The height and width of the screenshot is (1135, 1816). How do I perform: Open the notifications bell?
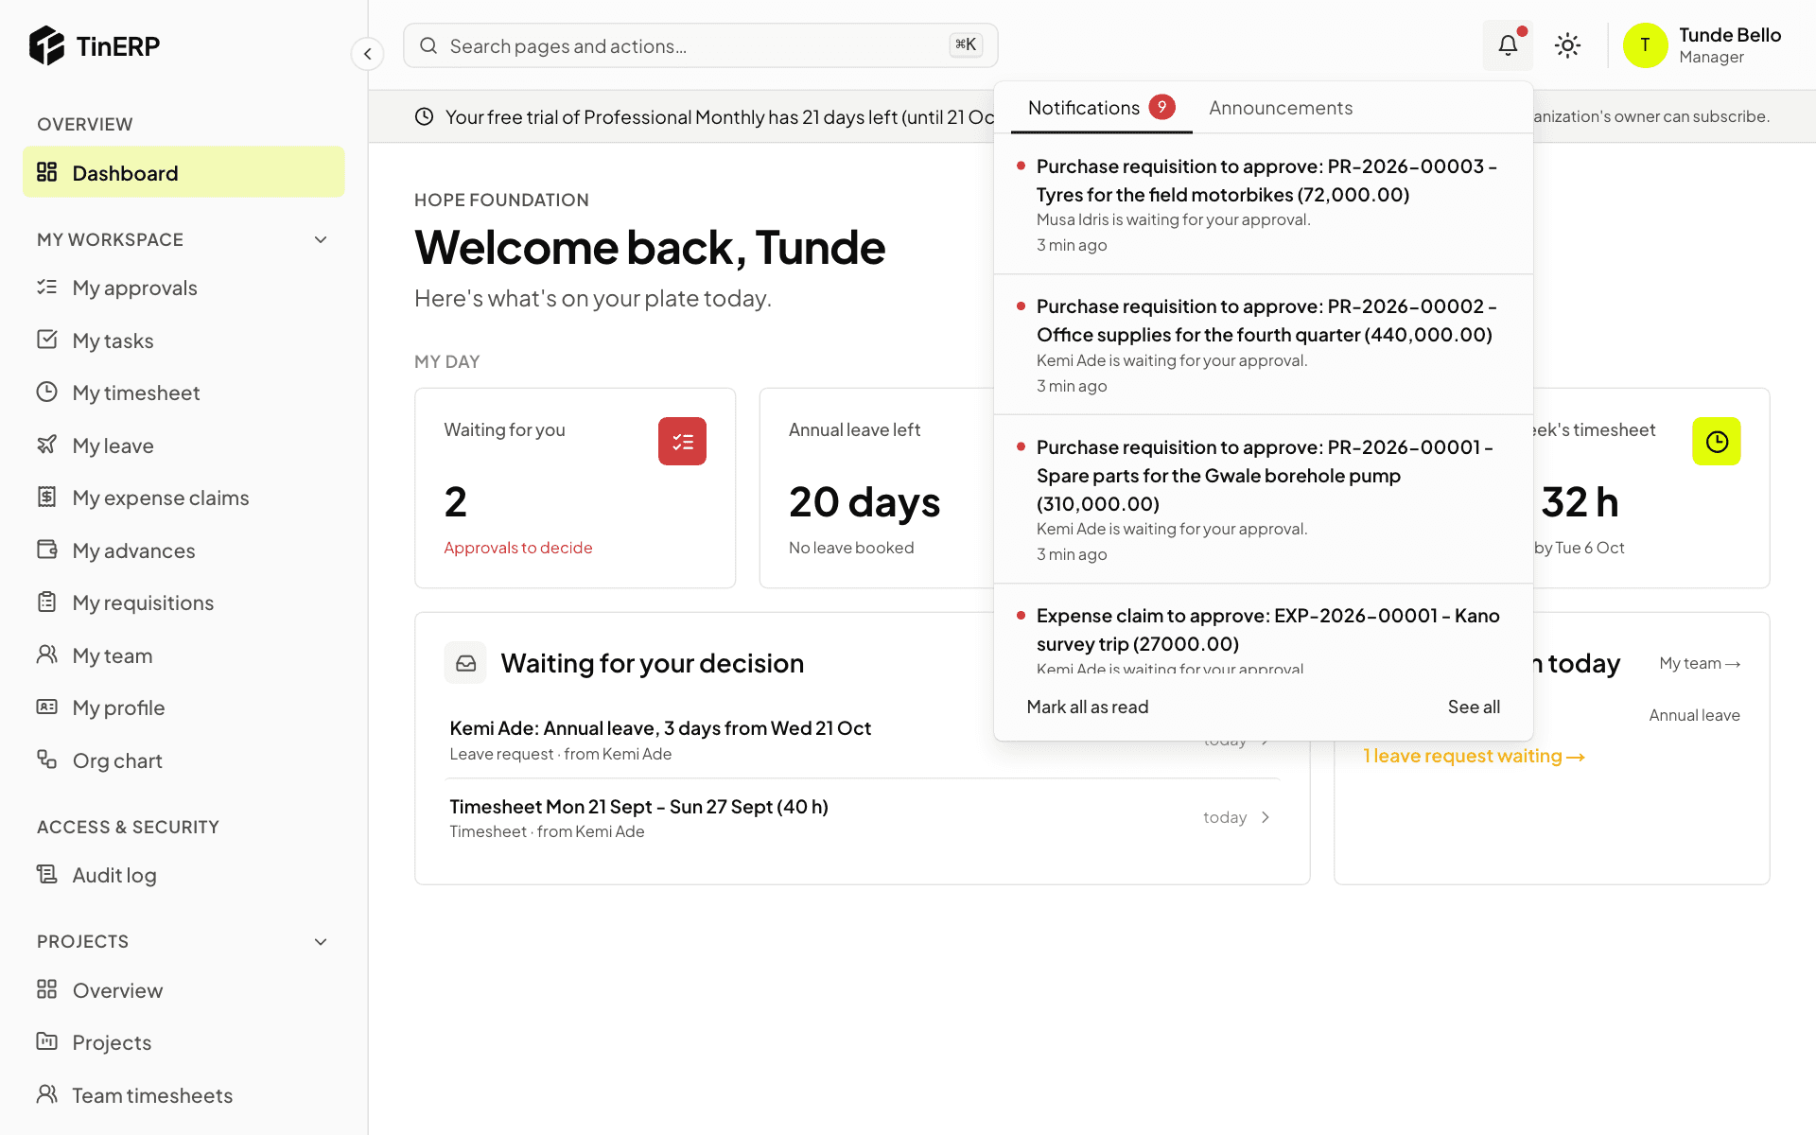[x=1508, y=45]
